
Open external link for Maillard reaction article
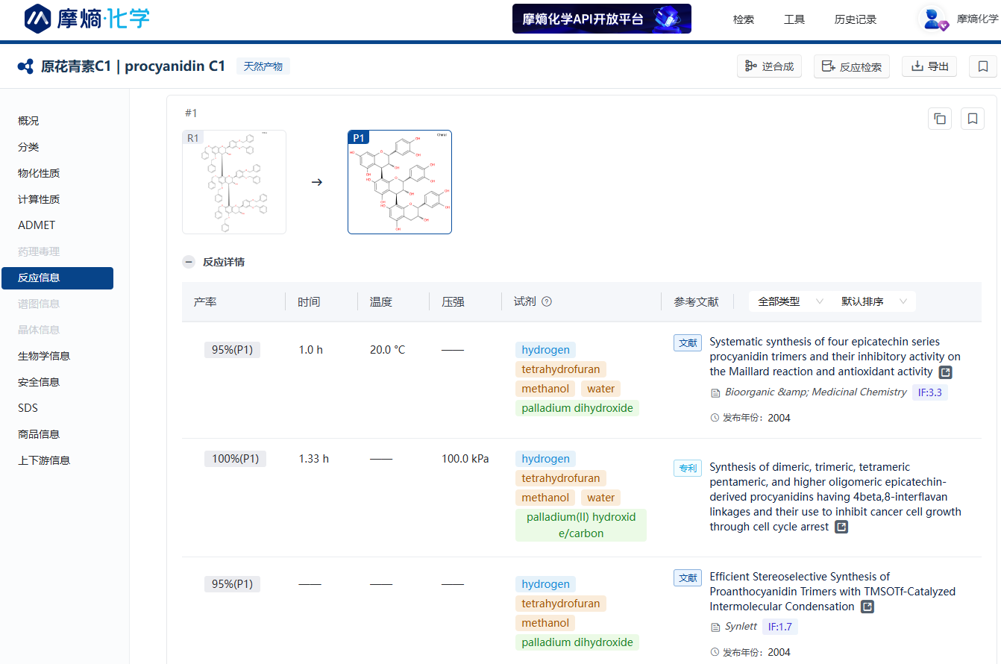pyautogui.click(x=945, y=372)
